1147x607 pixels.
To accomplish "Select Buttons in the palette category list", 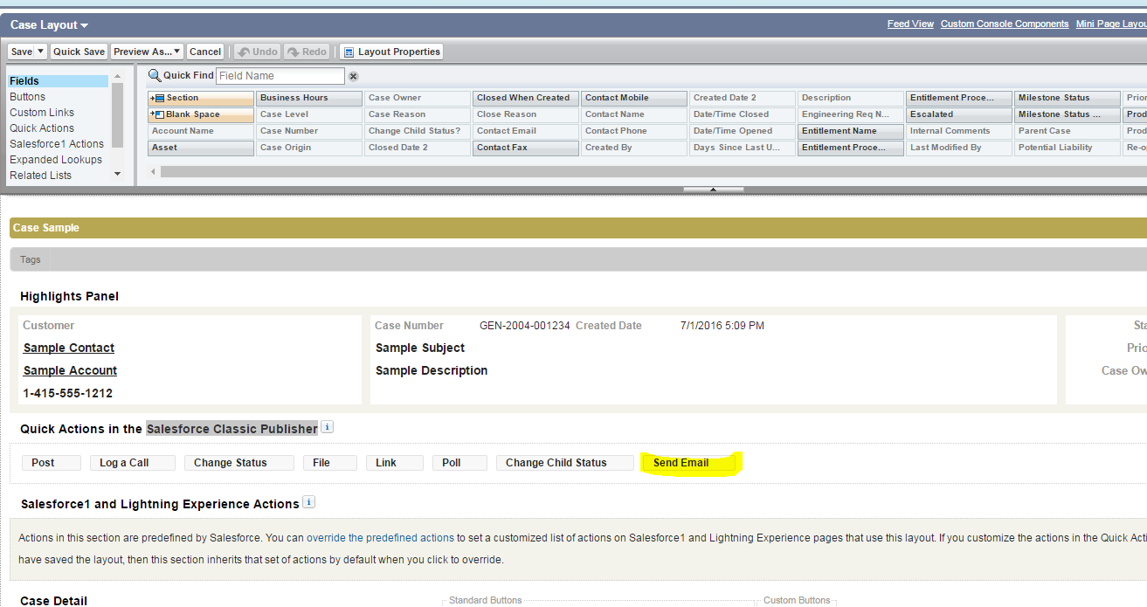I will click(x=28, y=97).
